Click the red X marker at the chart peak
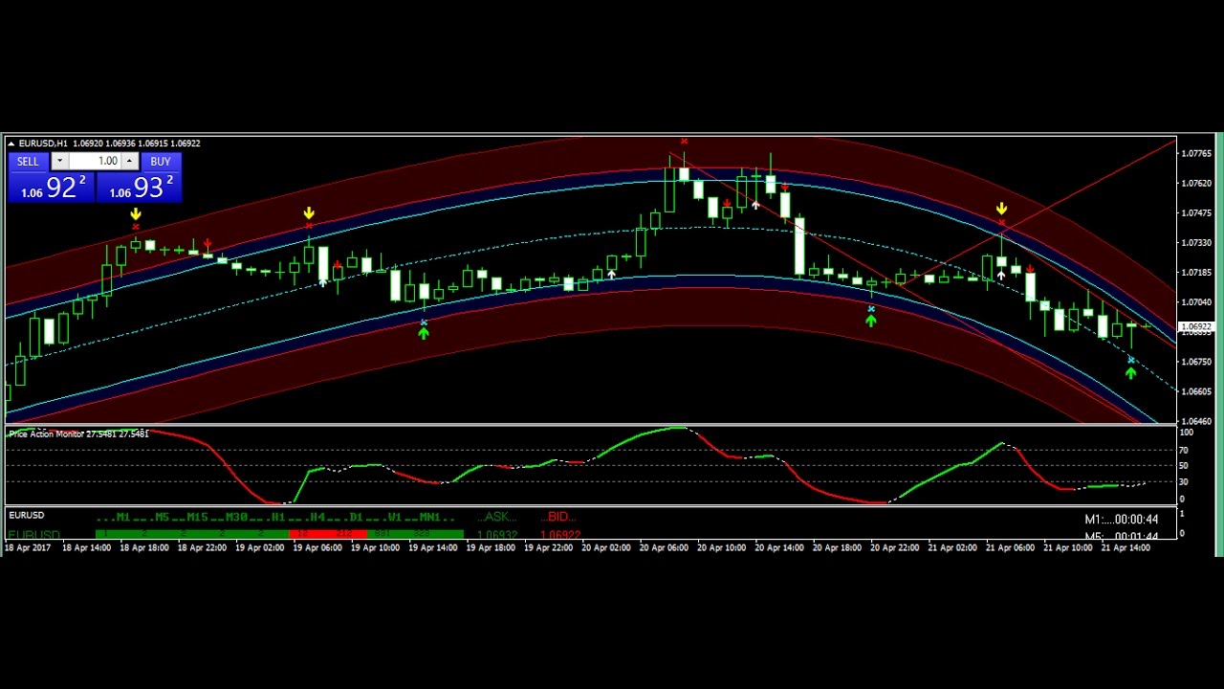Screen dimensions: 1224x689 pyautogui.click(x=684, y=142)
